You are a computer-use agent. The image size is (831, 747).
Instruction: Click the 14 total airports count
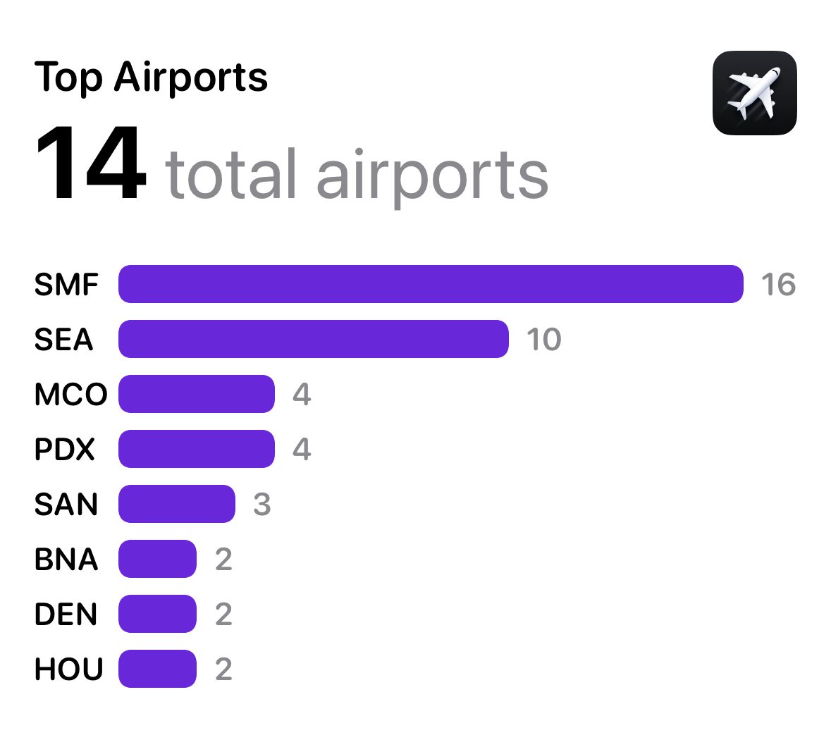click(x=292, y=166)
